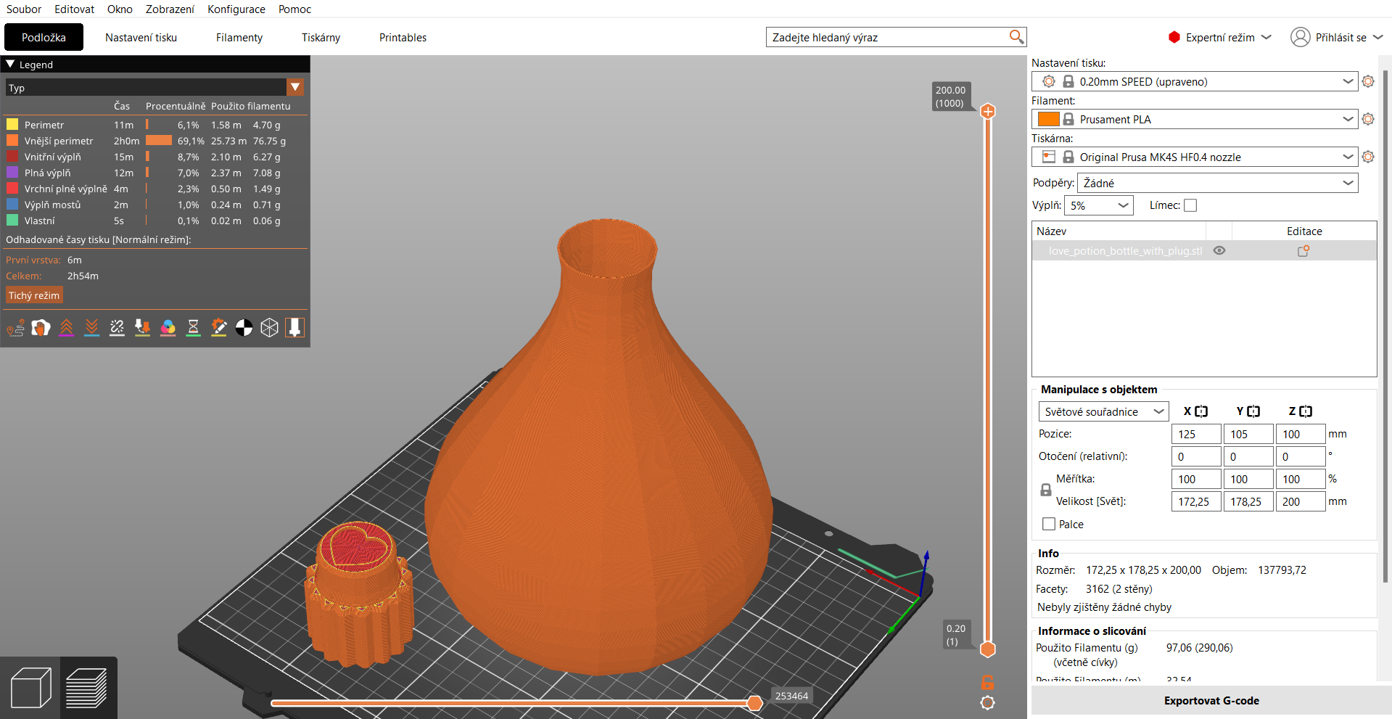This screenshot has width=1392, height=719.
Task: Toggle retractions icon in legend toolbar
Action: (x=67, y=328)
